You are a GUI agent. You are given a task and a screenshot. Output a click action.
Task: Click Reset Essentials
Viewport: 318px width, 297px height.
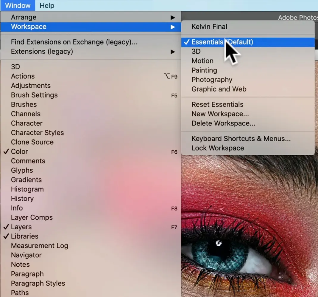[248, 104]
